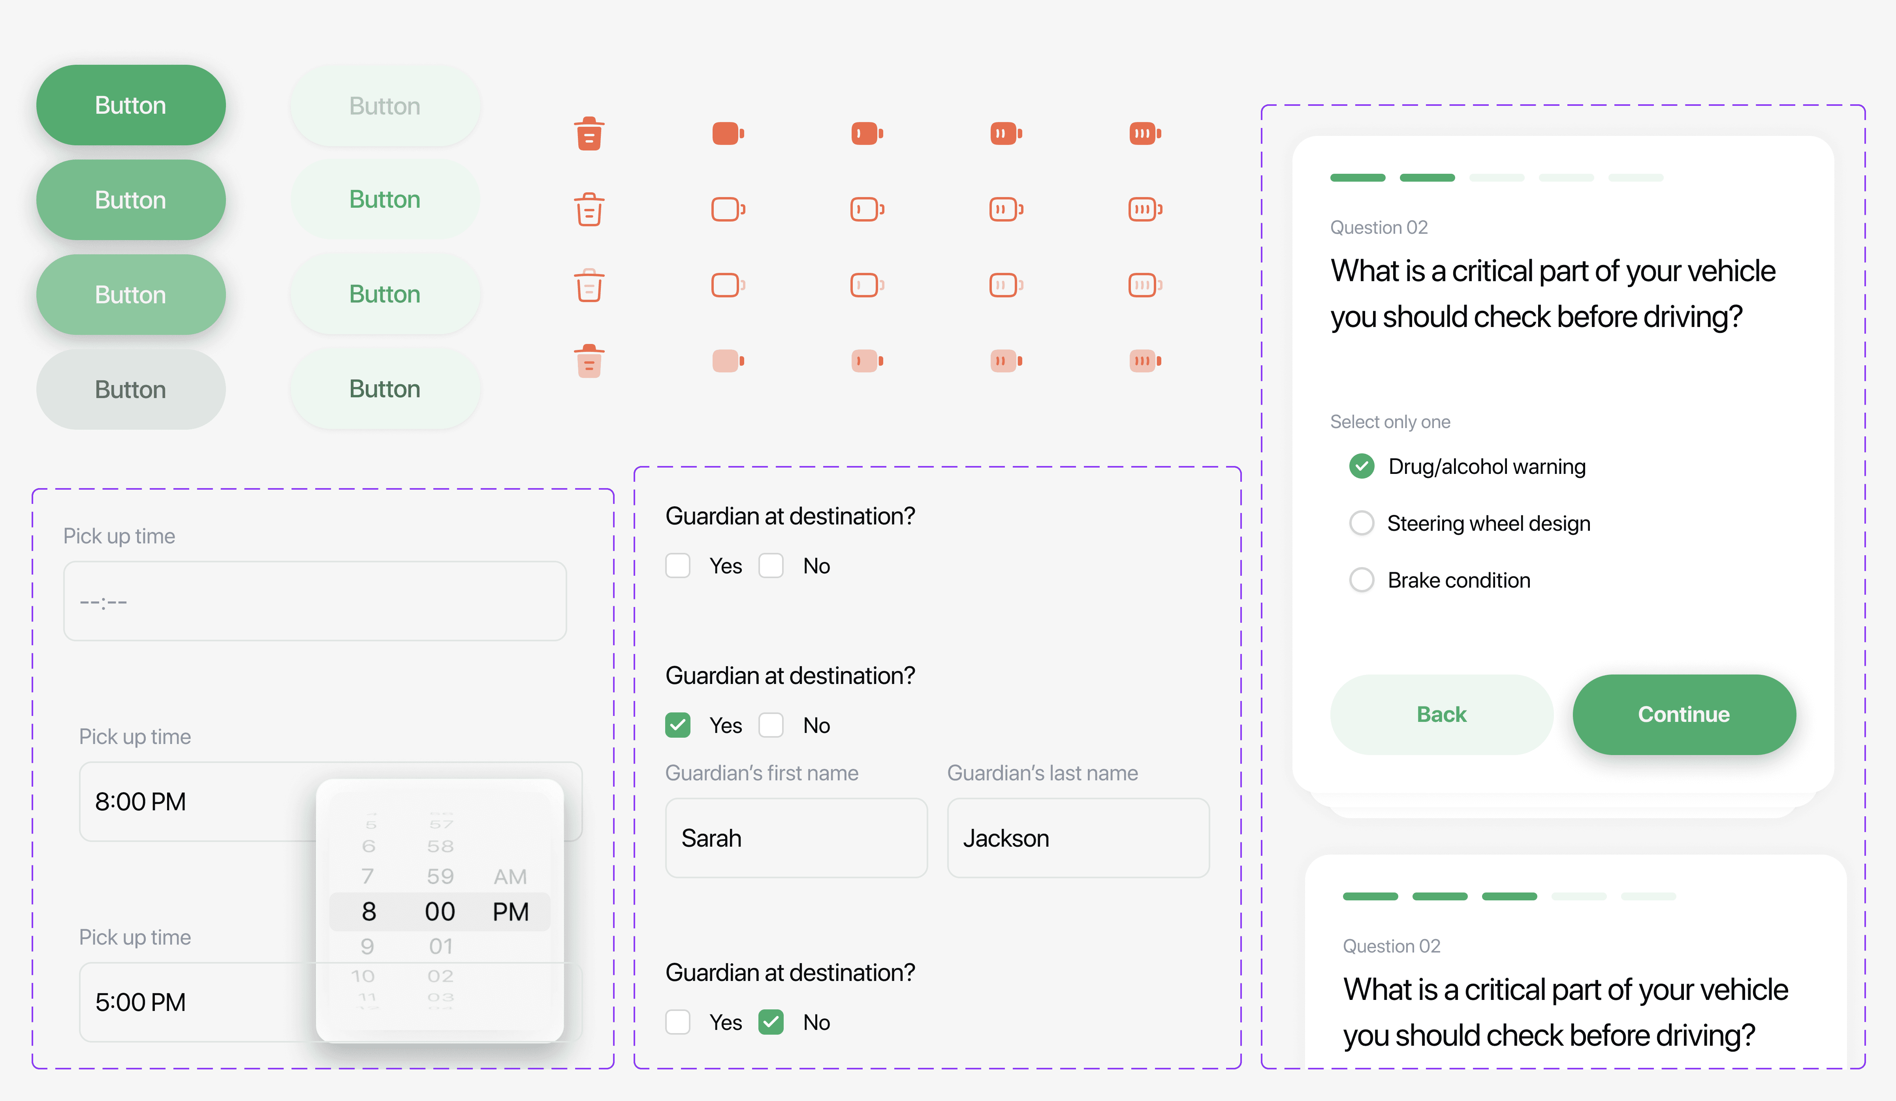Viewport: 1896px width, 1101px height.
Task: Click the outlined trash icon in second row
Action: pos(589,209)
